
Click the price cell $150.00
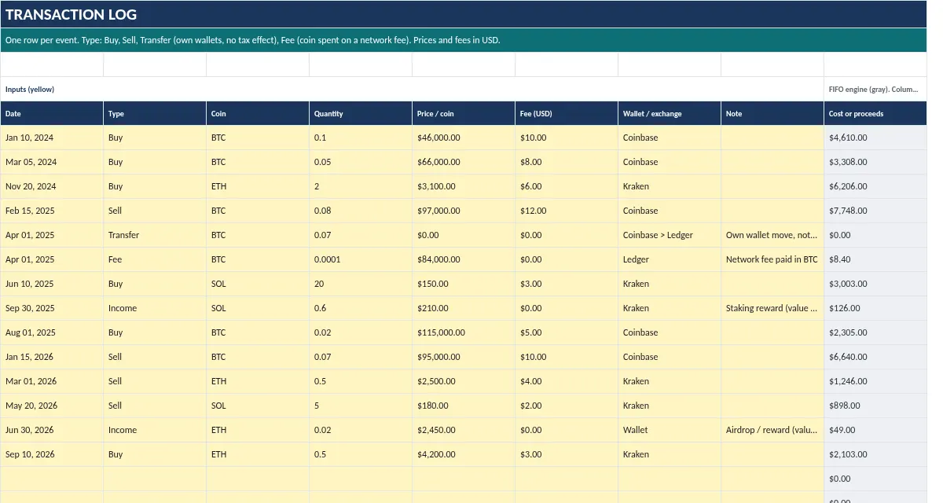tap(464, 284)
